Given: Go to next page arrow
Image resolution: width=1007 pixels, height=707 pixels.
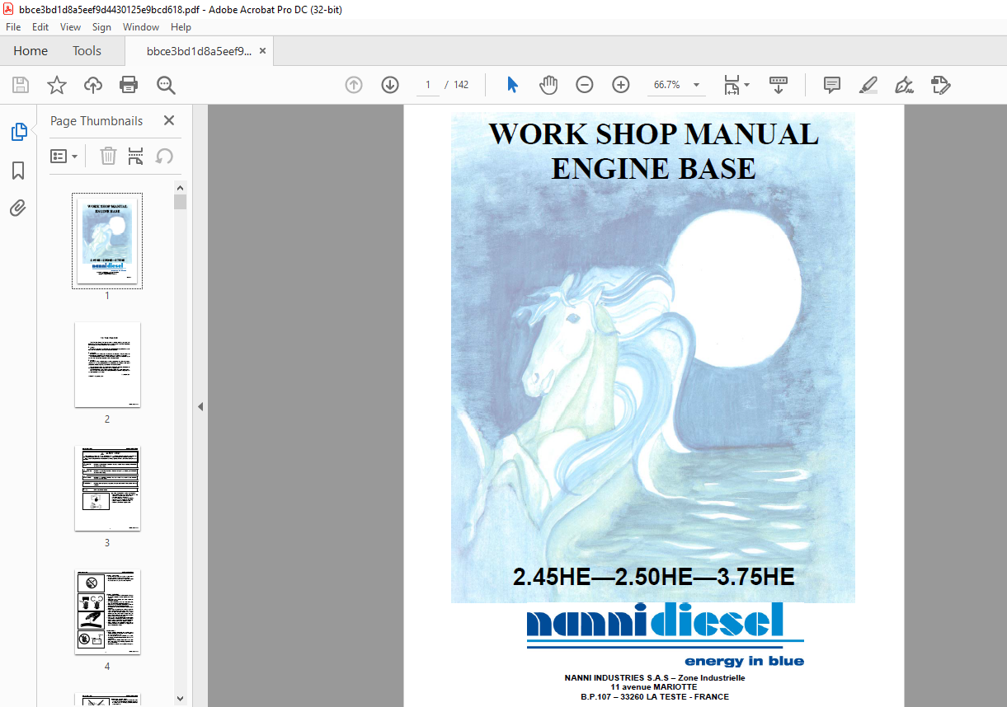Looking at the screenshot, I should (x=390, y=85).
